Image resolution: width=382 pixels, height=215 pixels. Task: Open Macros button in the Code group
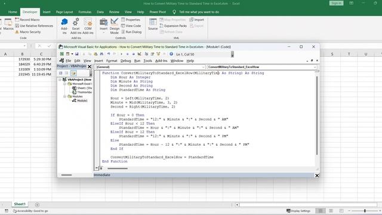coord(8,24)
